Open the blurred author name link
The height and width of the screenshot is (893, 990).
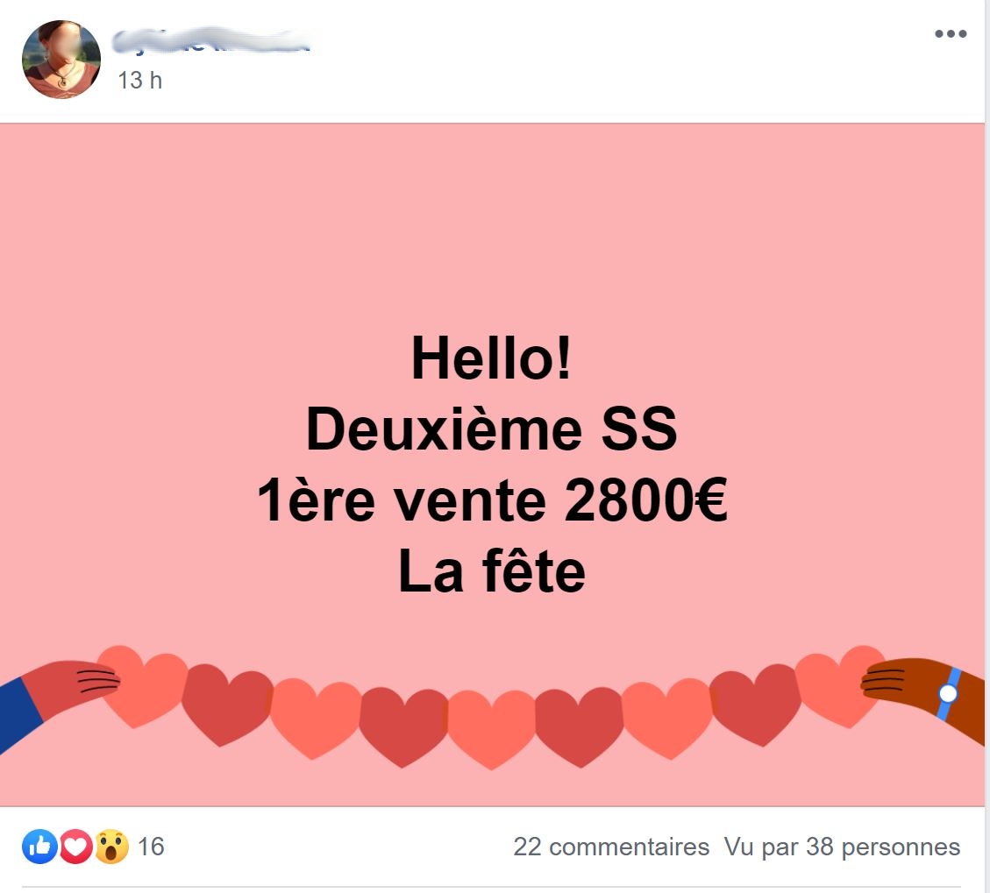(210, 39)
